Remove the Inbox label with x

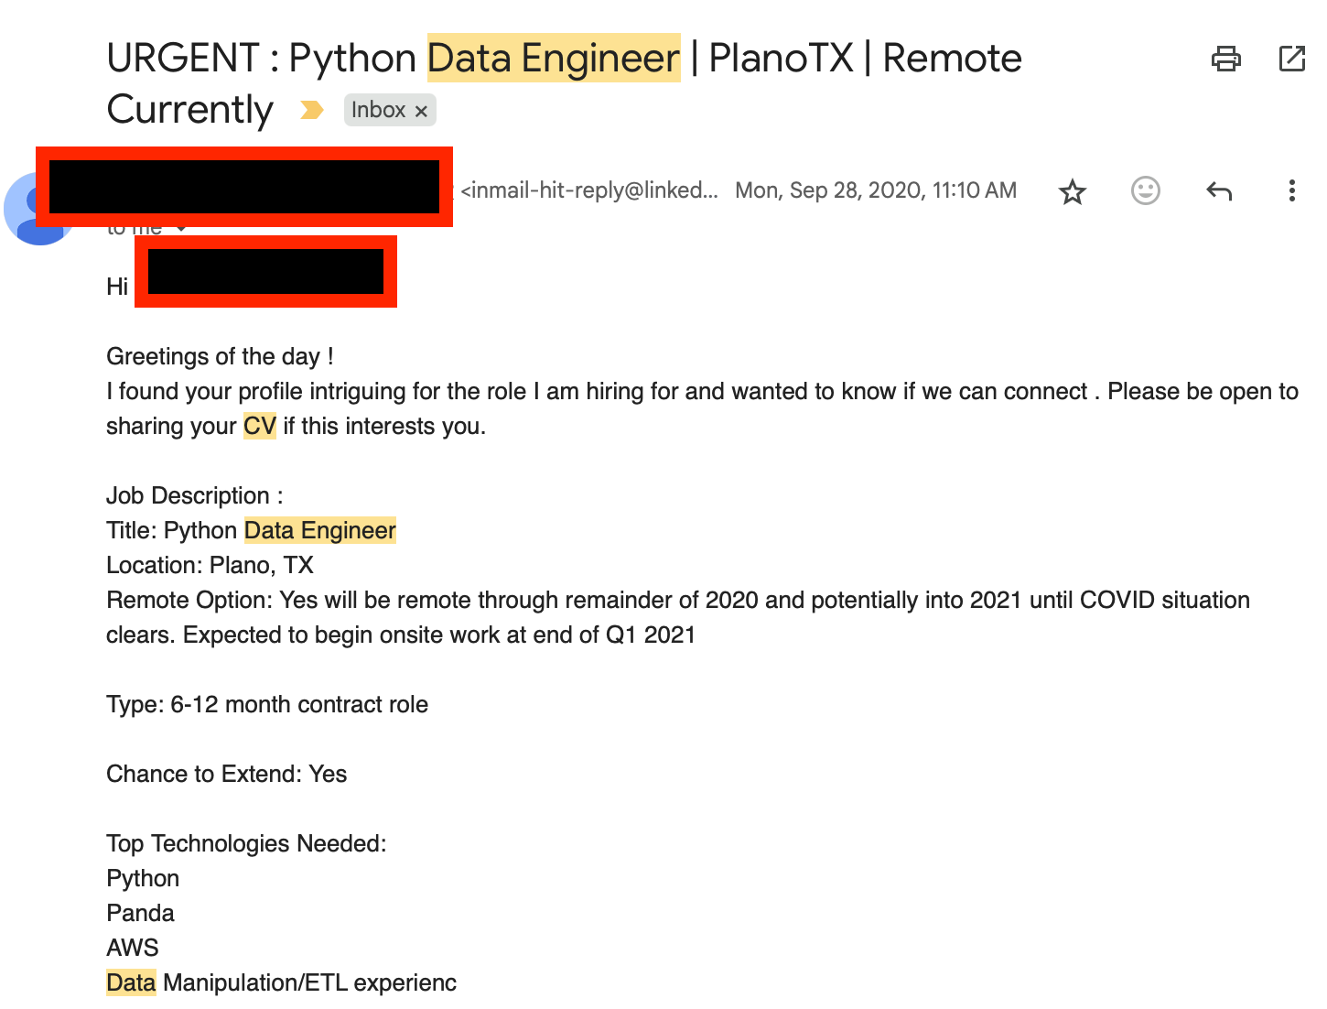[x=421, y=111]
